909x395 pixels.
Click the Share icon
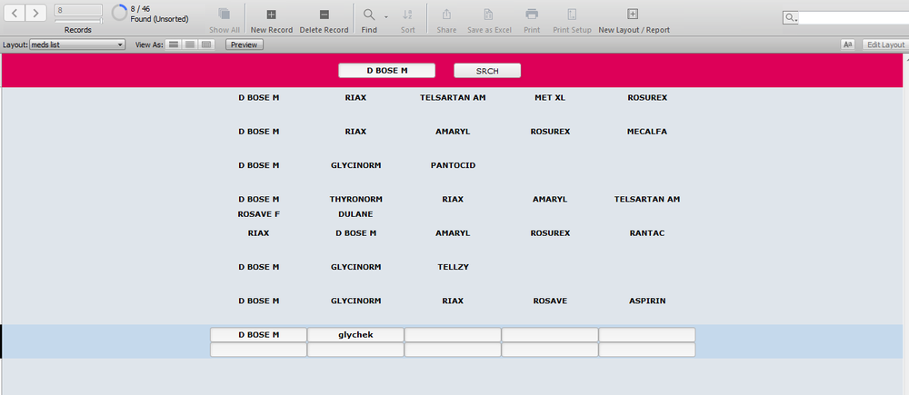pyautogui.click(x=446, y=15)
